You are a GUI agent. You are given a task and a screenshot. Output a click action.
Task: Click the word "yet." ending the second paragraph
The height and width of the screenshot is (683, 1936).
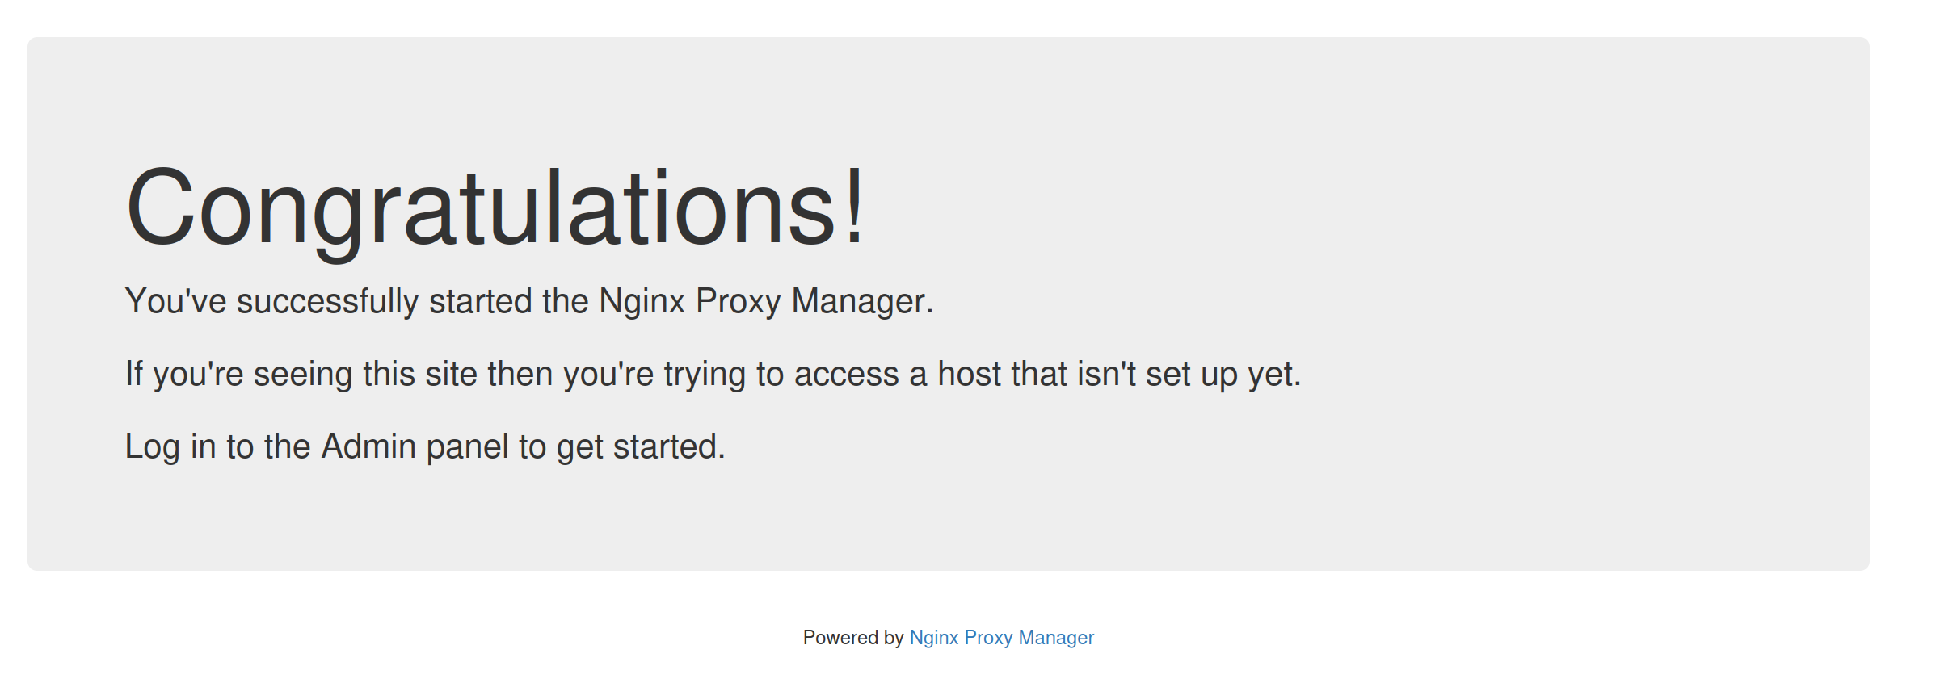[1274, 374]
